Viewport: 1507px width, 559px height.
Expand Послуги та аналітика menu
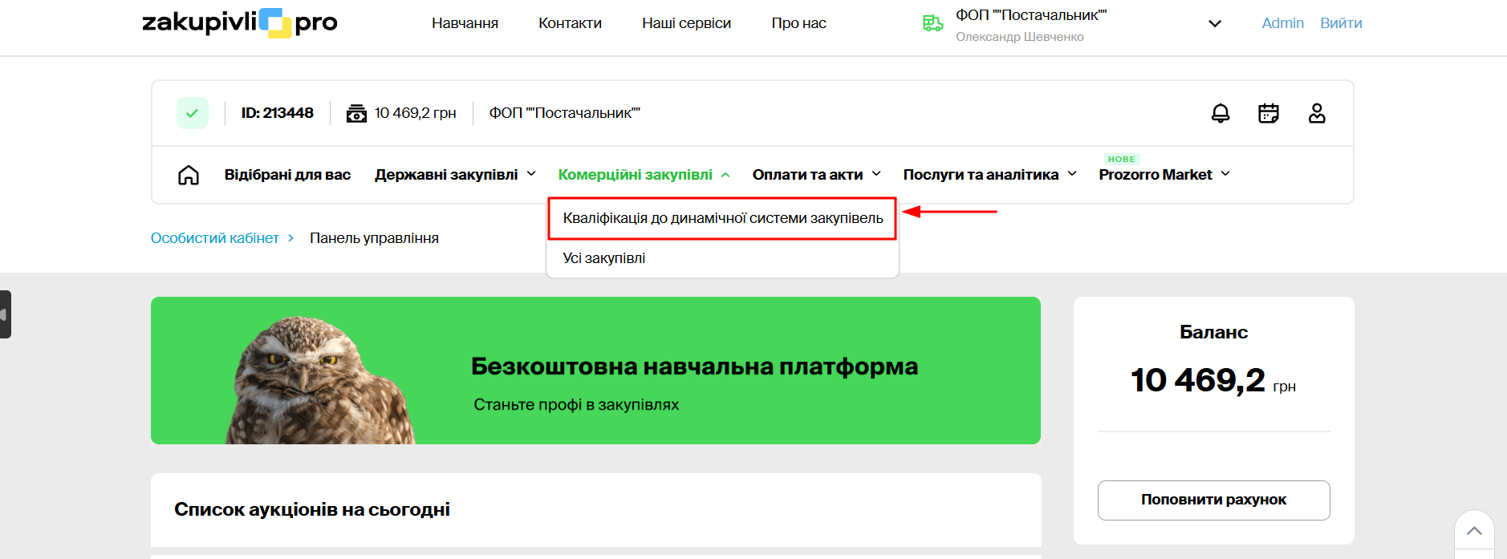pyautogui.click(x=989, y=175)
